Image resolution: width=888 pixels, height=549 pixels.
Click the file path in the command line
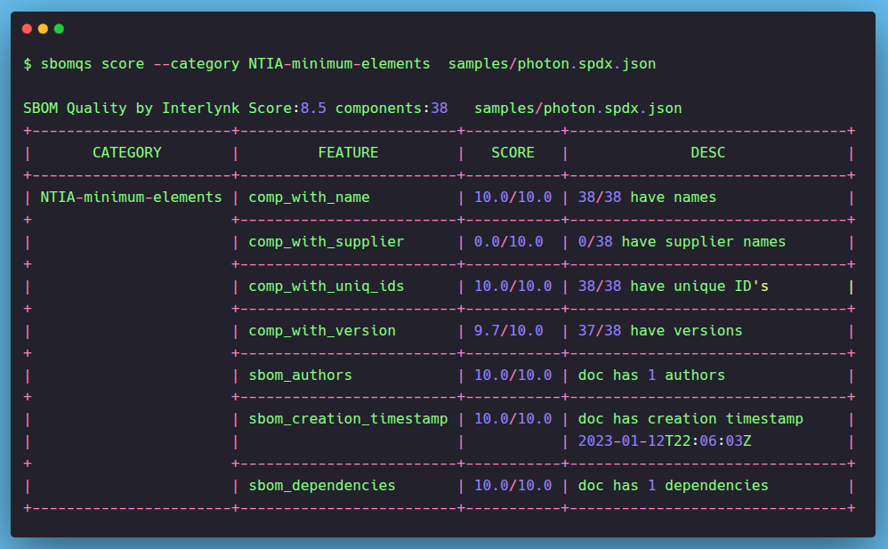click(552, 64)
